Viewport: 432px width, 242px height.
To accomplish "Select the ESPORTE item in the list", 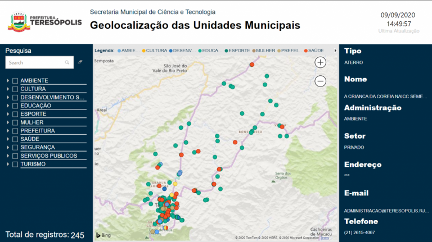I will tap(33, 114).
